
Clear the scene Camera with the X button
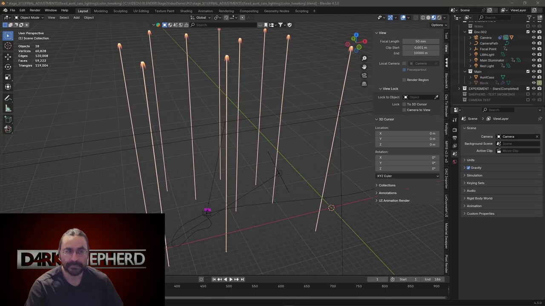click(x=537, y=137)
